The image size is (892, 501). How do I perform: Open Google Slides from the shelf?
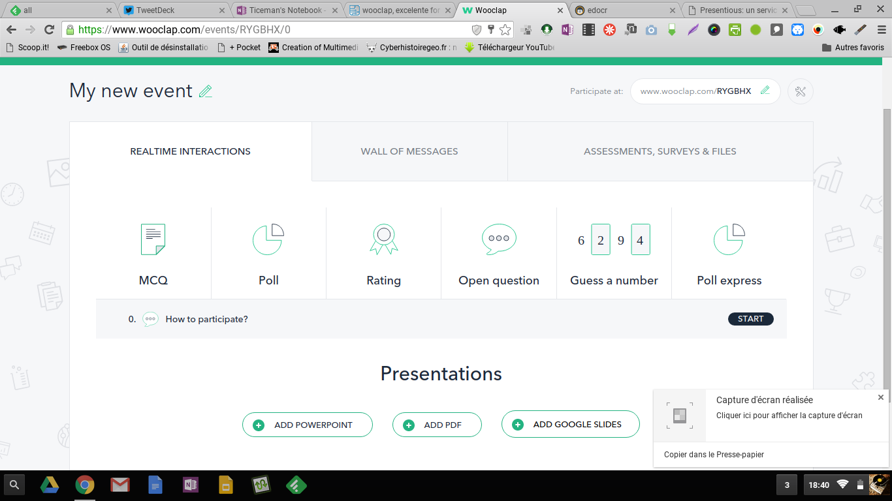pyautogui.click(x=226, y=485)
